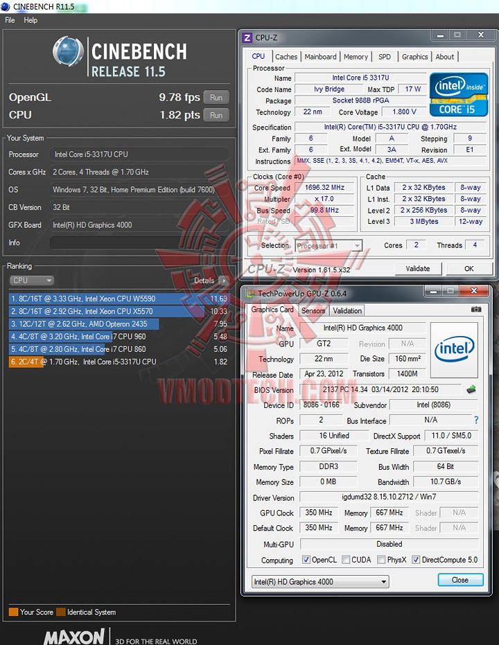Click the CPU-Z purple Z title icon

click(x=247, y=38)
